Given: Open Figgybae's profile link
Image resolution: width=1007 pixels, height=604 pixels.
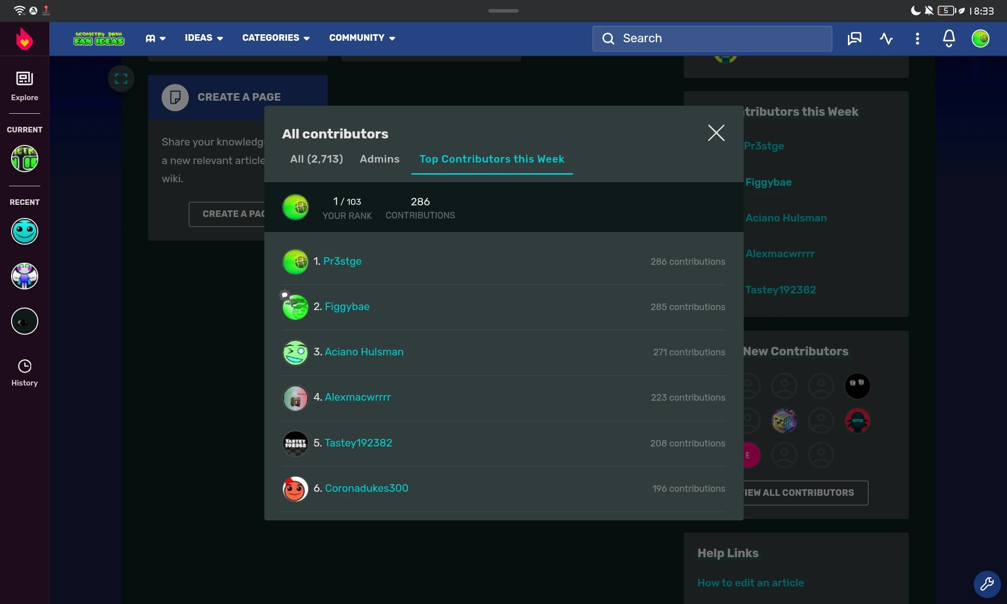Looking at the screenshot, I should pos(347,307).
